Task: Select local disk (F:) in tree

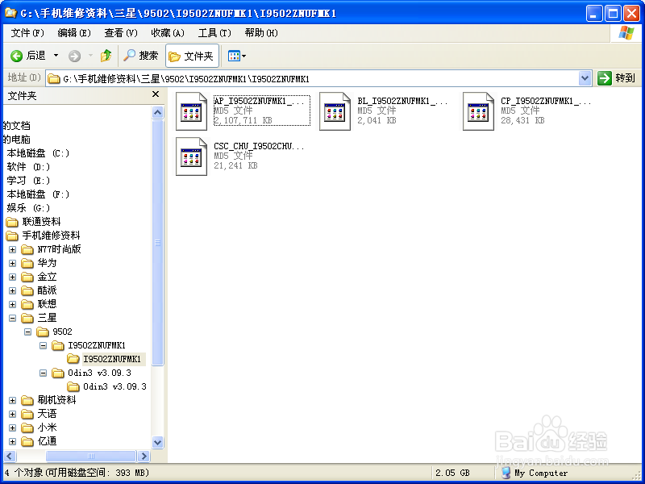Action: coord(38,194)
